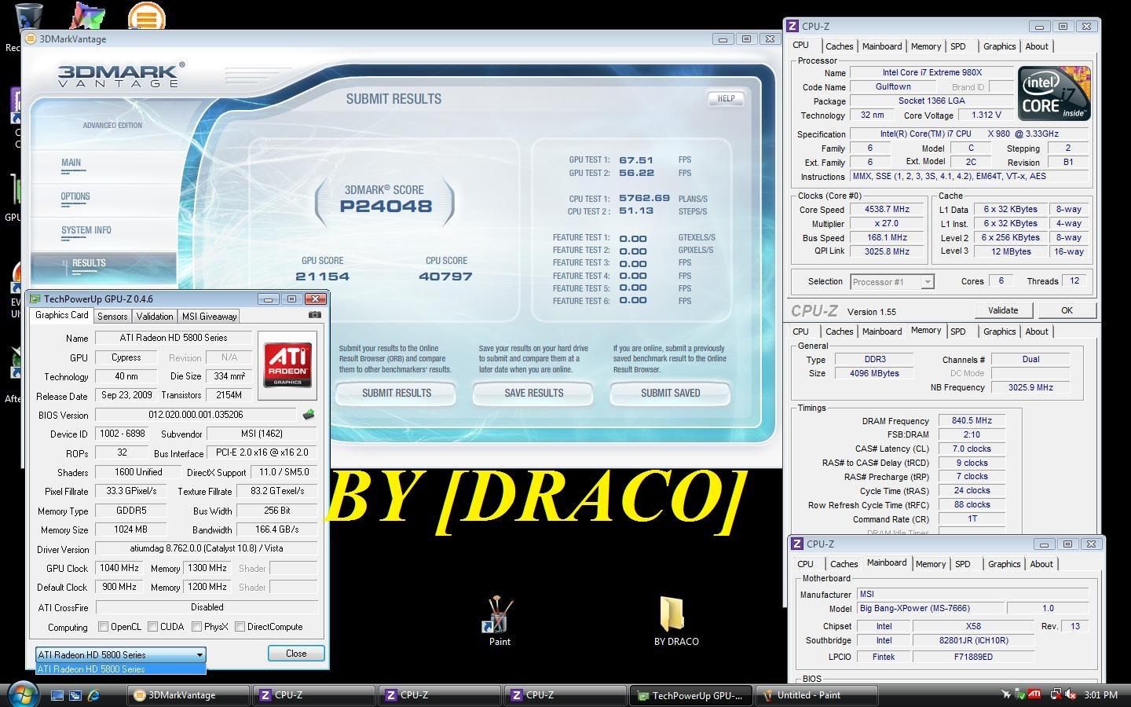Click the 3DMark score P24048

pyautogui.click(x=386, y=207)
